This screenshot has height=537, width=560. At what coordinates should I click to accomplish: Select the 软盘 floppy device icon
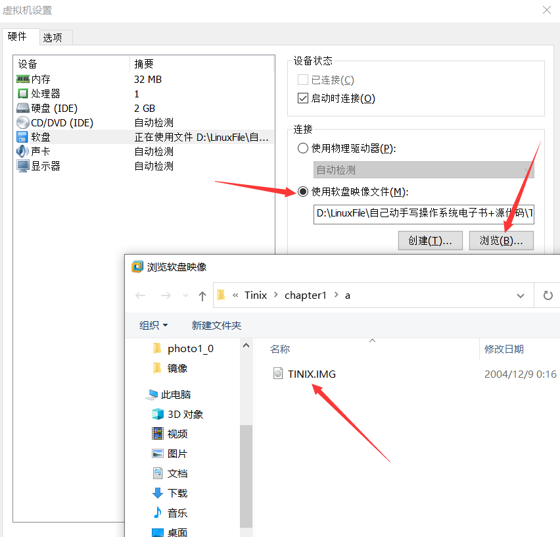click(23, 137)
